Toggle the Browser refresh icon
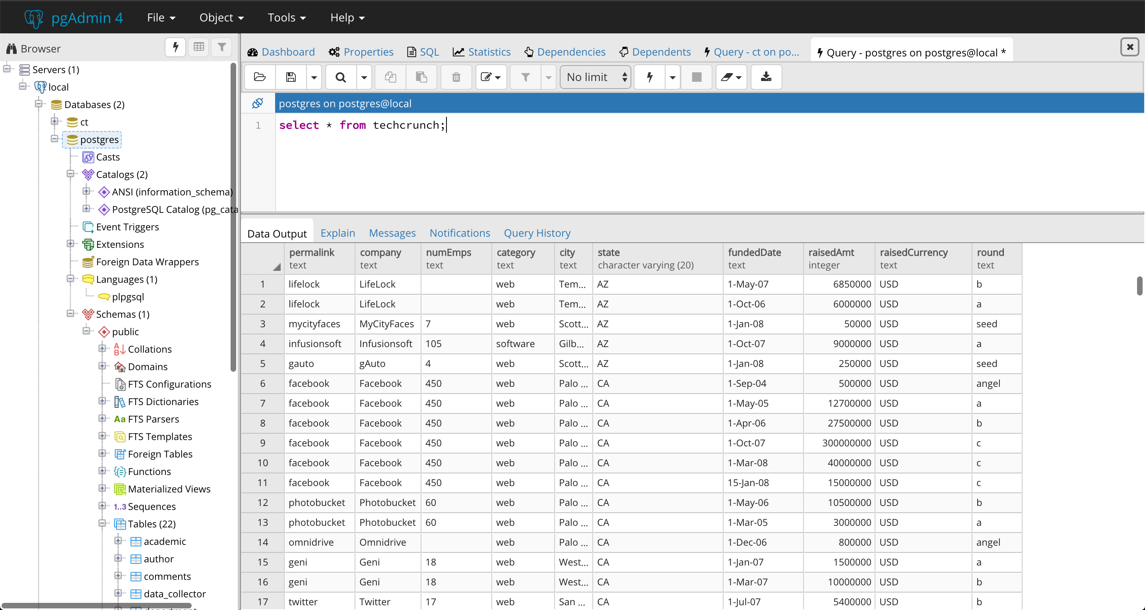 coord(176,48)
